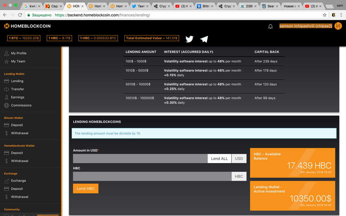Open Chrome three-dot menu
The height and width of the screenshot is (216, 346).
pos(341,15)
